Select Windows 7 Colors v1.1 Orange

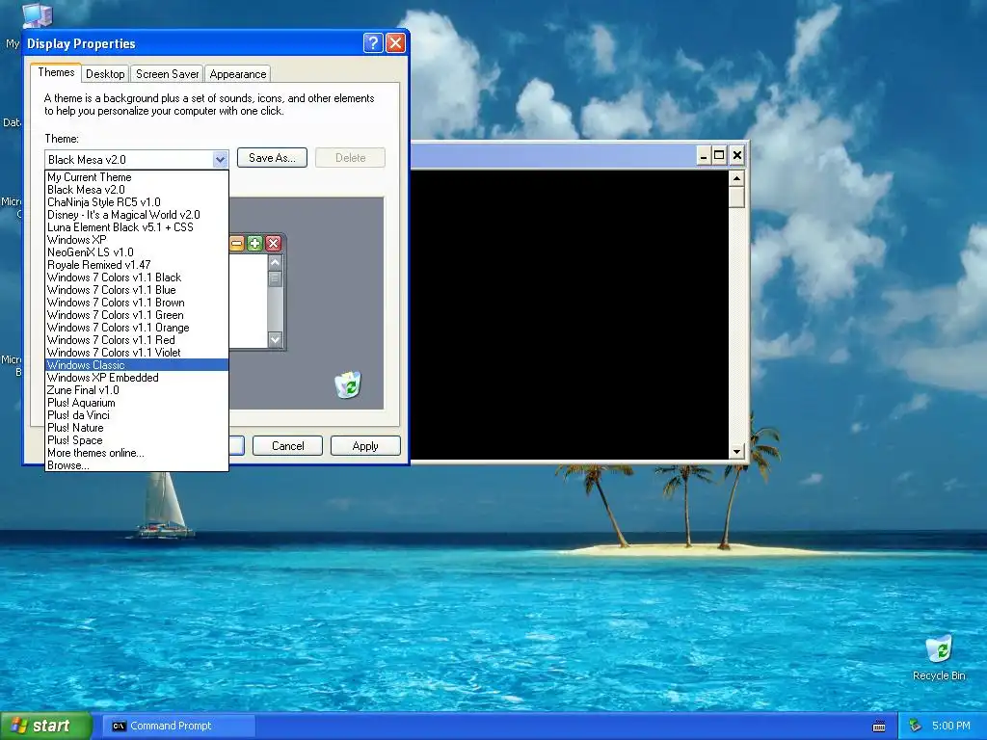click(x=137, y=328)
